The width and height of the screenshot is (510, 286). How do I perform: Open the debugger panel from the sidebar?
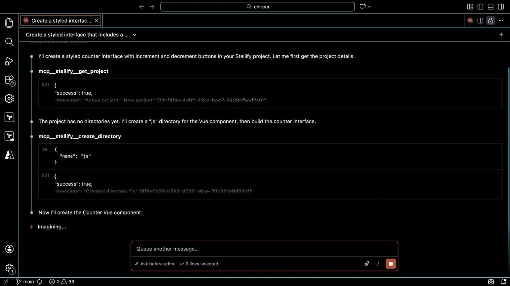click(x=9, y=61)
